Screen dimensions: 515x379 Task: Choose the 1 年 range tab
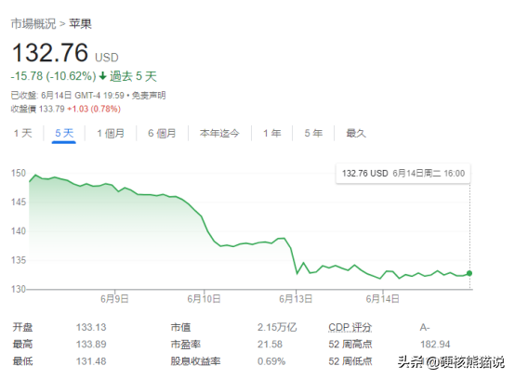[x=272, y=133]
